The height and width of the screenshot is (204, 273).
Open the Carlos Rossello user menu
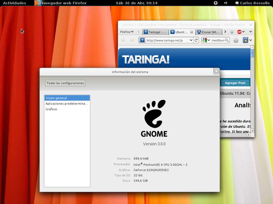pos(253,3)
